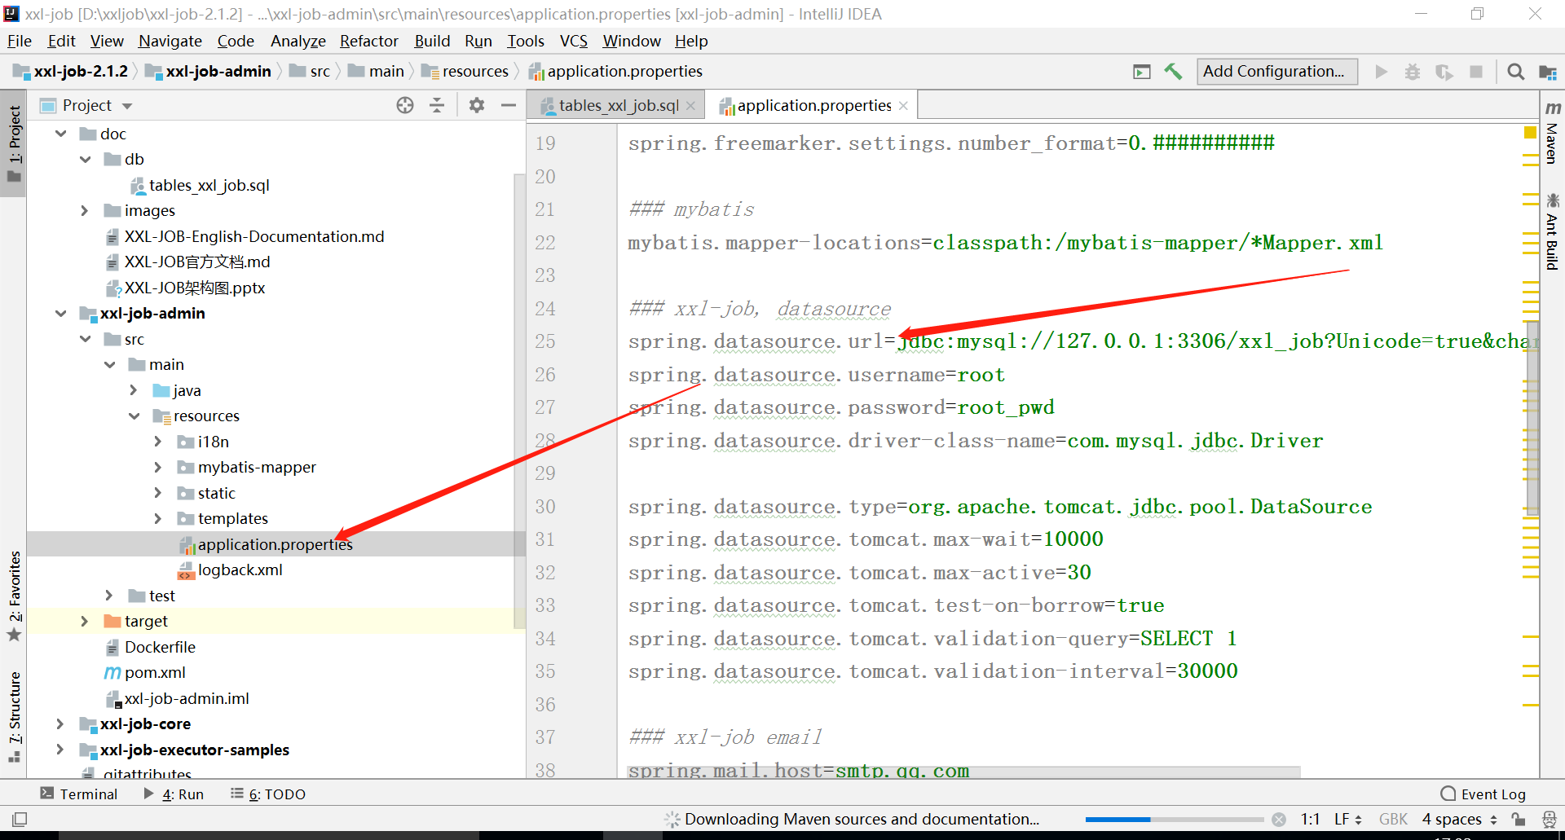
Task: Click line 26 username=root text
Action: (x=817, y=375)
